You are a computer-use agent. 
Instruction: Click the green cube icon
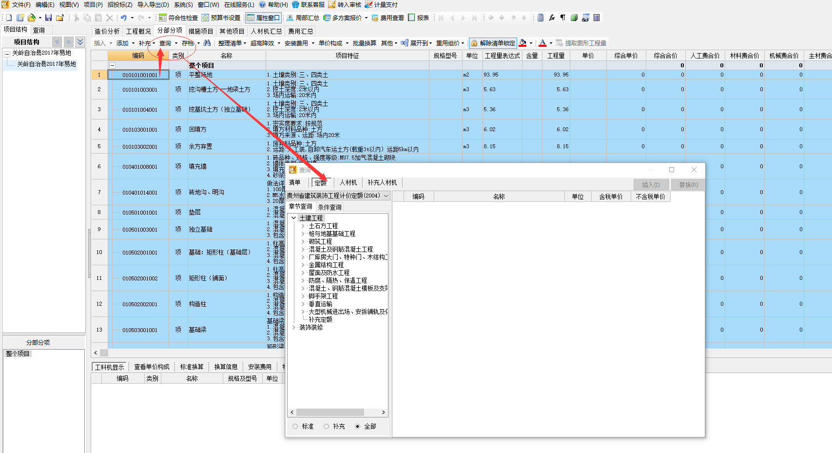(574, 18)
